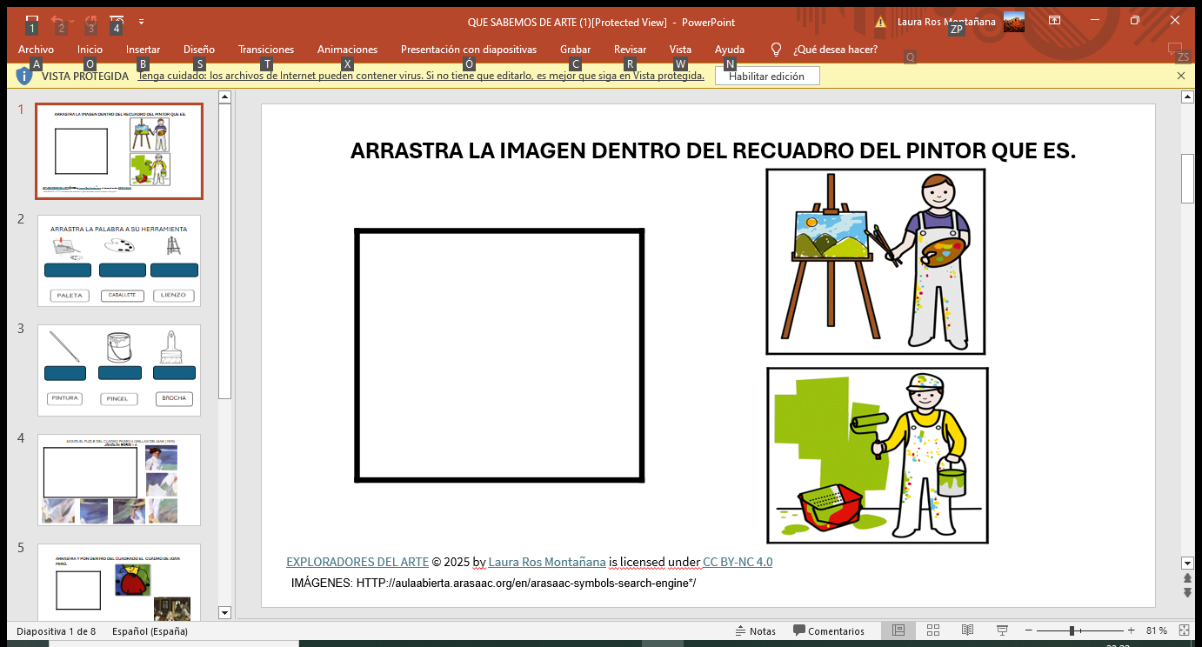Image resolution: width=1202 pixels, height=647 pixels.
Task: Click the blue shield Protected View icon
Action: click(x=25, y=76)
